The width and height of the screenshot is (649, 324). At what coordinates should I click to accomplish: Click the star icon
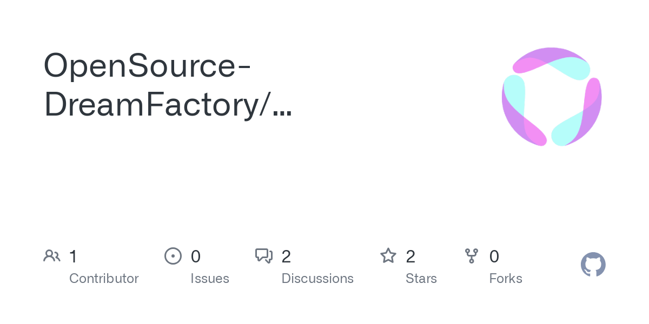point(388,255)
